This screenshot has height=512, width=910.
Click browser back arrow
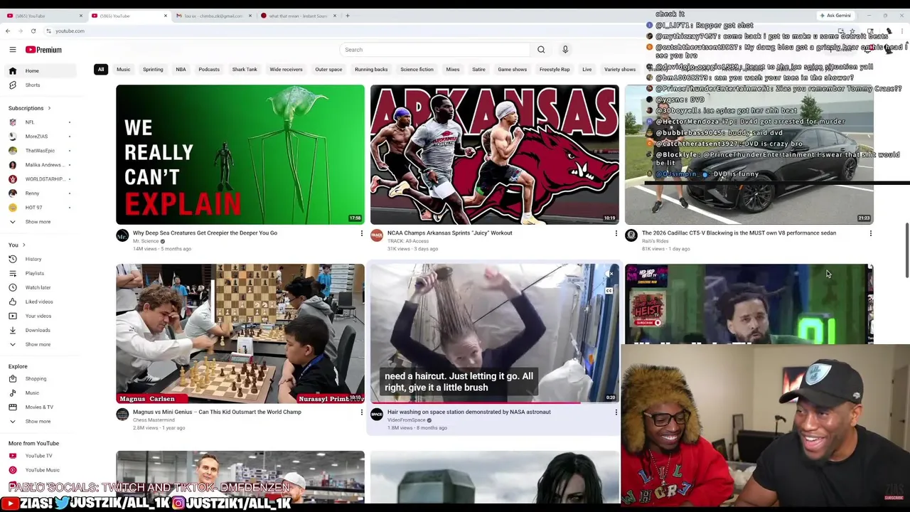click(x=8, y=31)
